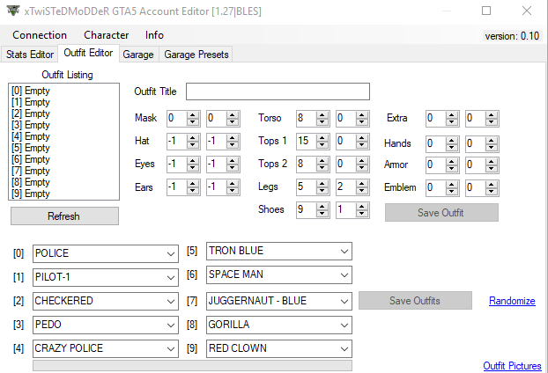Click the second Tops 1 stepper showing 0
The width and height of the screenshot is (548, 373).
[x=352, y=142]
